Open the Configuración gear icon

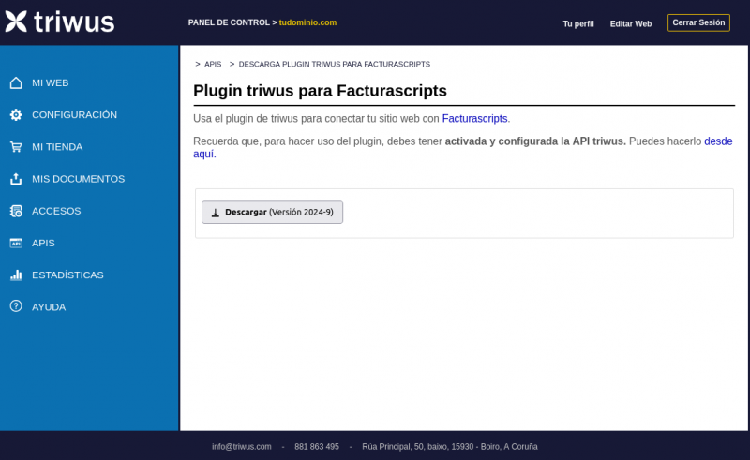(x=16, y=114)
